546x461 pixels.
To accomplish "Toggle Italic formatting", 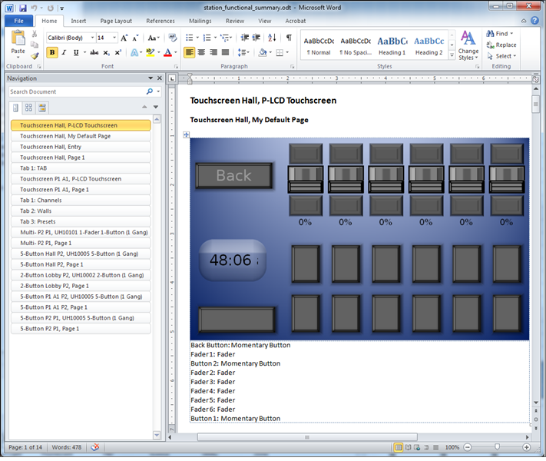I will [x=64, y=52].
